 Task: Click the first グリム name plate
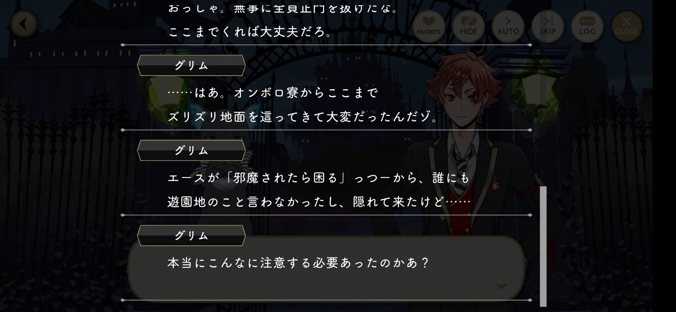tap(191, 65)
